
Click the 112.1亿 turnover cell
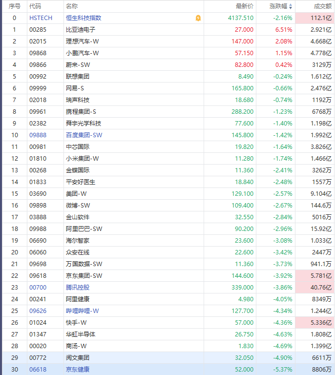314,18
